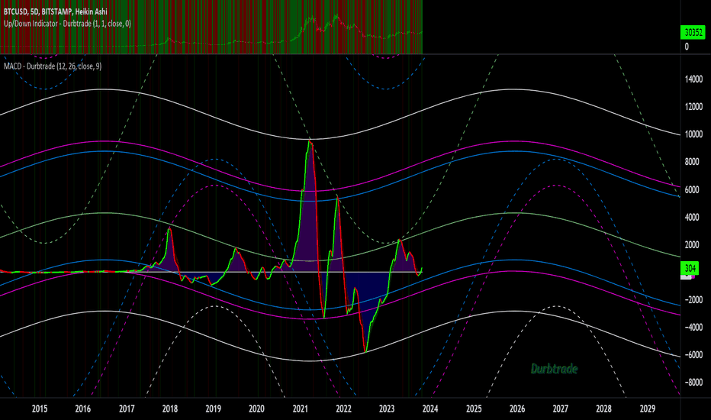Click the 6000 price axis label
This screenshot has height=420, width=711.
tap(691, 190)
